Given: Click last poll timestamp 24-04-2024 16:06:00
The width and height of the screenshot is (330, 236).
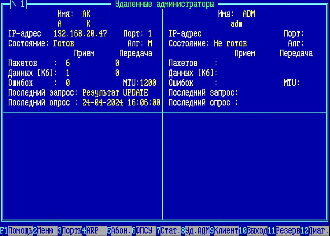Looking at the screenshot, I should click(x=121, y=103).
